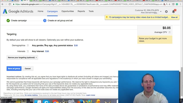Go to the Home tab

[x=40, y=11]
